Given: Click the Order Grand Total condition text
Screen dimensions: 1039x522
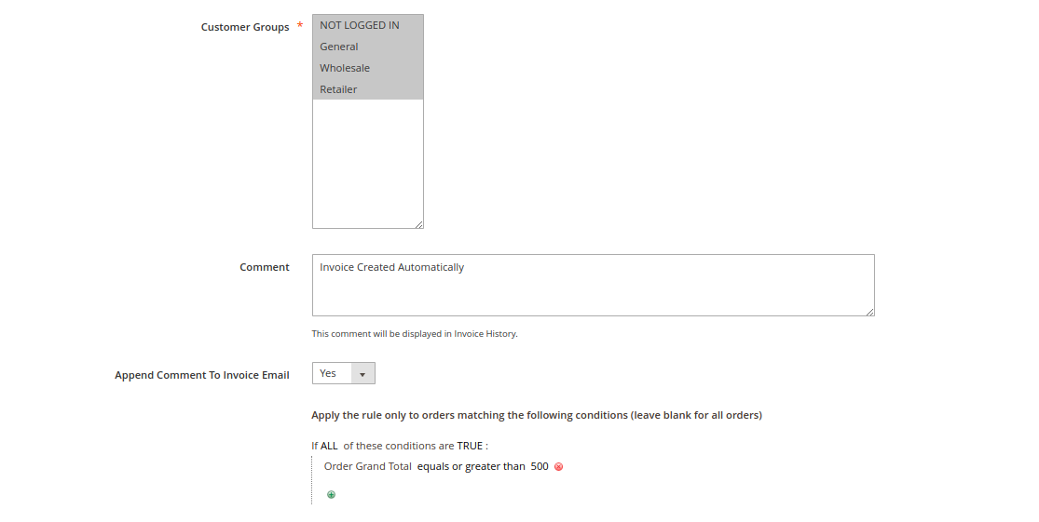Looking at the screenshot, I should point(367,466).
